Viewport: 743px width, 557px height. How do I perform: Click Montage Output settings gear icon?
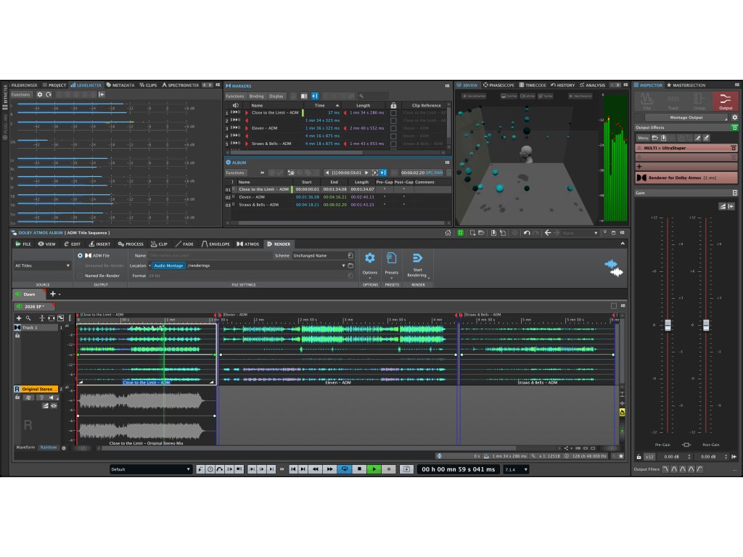click(734, 117)
